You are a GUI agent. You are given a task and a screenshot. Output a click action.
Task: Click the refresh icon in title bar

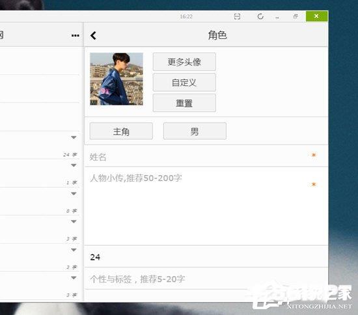[260, 16]
